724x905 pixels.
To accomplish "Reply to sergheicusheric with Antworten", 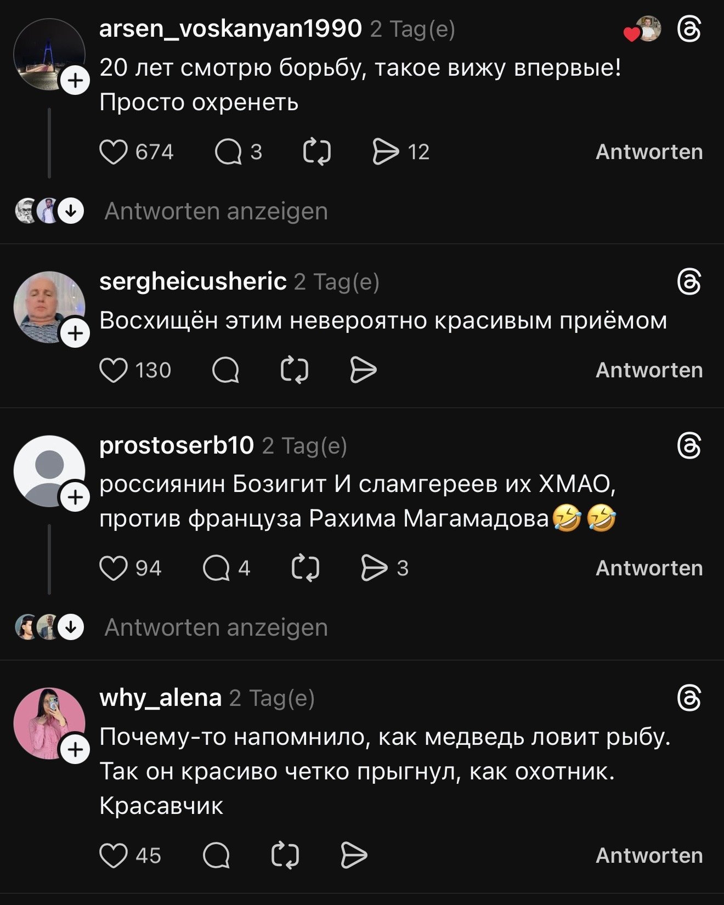I will pyautogui.click(x=649, y=370).
